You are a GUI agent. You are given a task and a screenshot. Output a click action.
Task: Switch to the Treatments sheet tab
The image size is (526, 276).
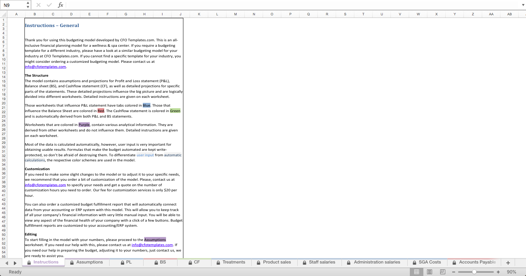click(x=231, y=262)
